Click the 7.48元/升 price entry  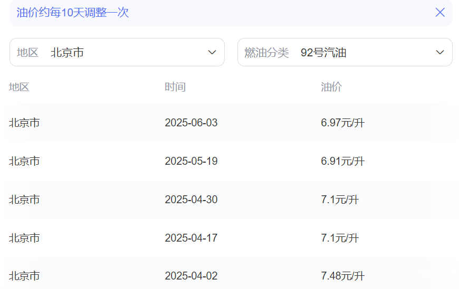342,276
